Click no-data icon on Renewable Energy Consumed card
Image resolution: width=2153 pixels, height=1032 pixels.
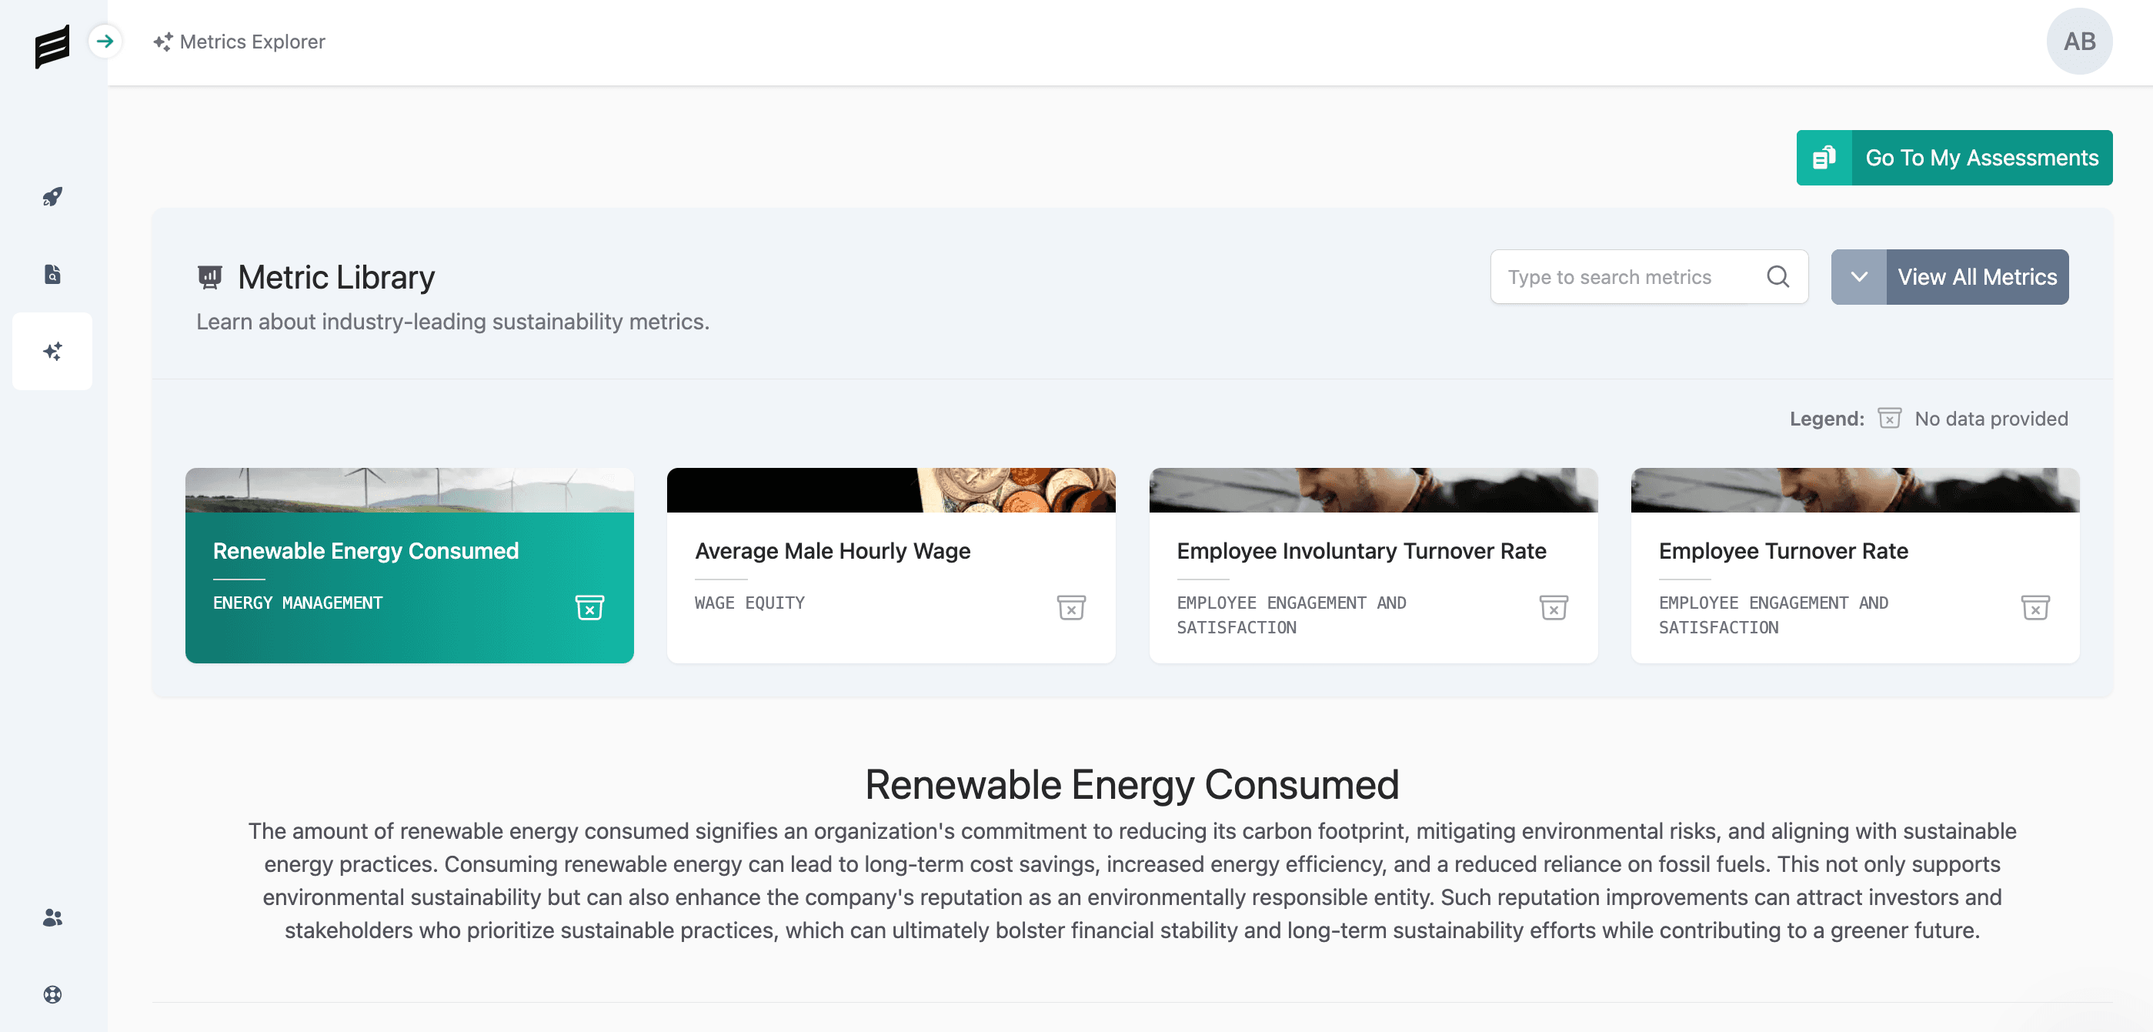pyautogui.click(x=589, y=607)
